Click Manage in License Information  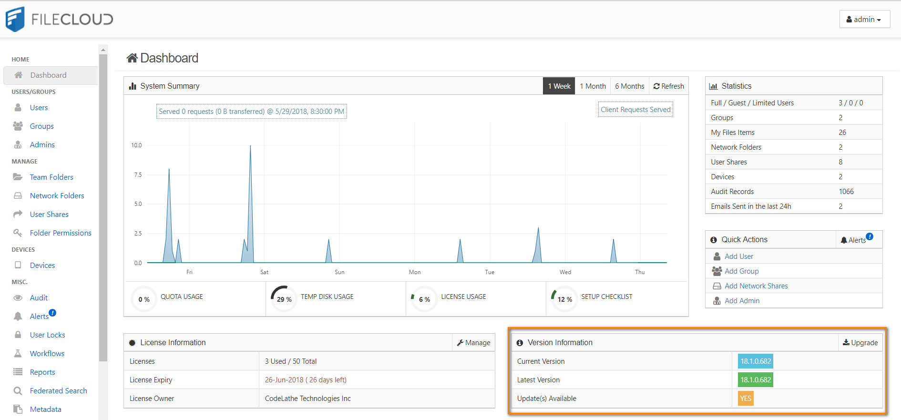click(473, 343)
